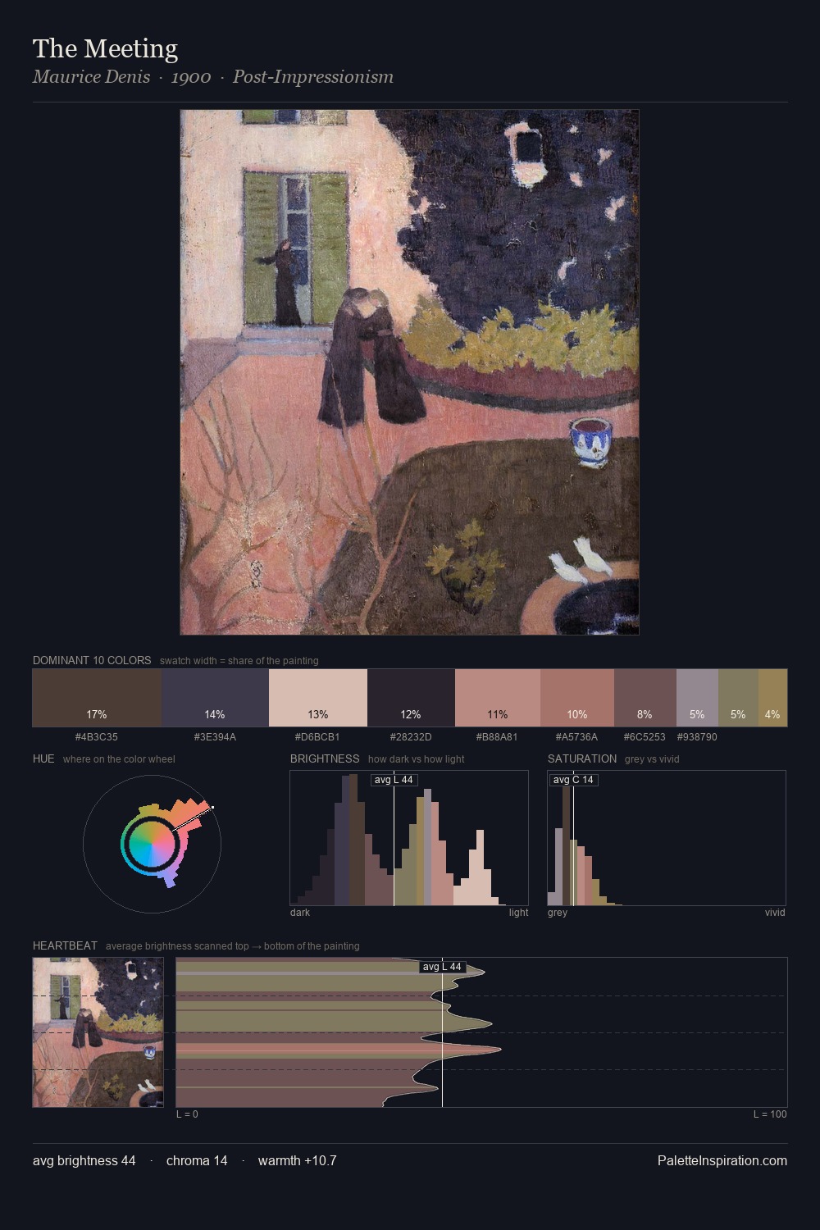Choose the 12% near-black swatch
Screen dimensions: 820x1230
[x=411, y=698]
